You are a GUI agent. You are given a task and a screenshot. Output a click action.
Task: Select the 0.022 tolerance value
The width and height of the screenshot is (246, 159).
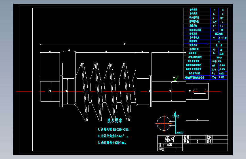pos(222,73)
